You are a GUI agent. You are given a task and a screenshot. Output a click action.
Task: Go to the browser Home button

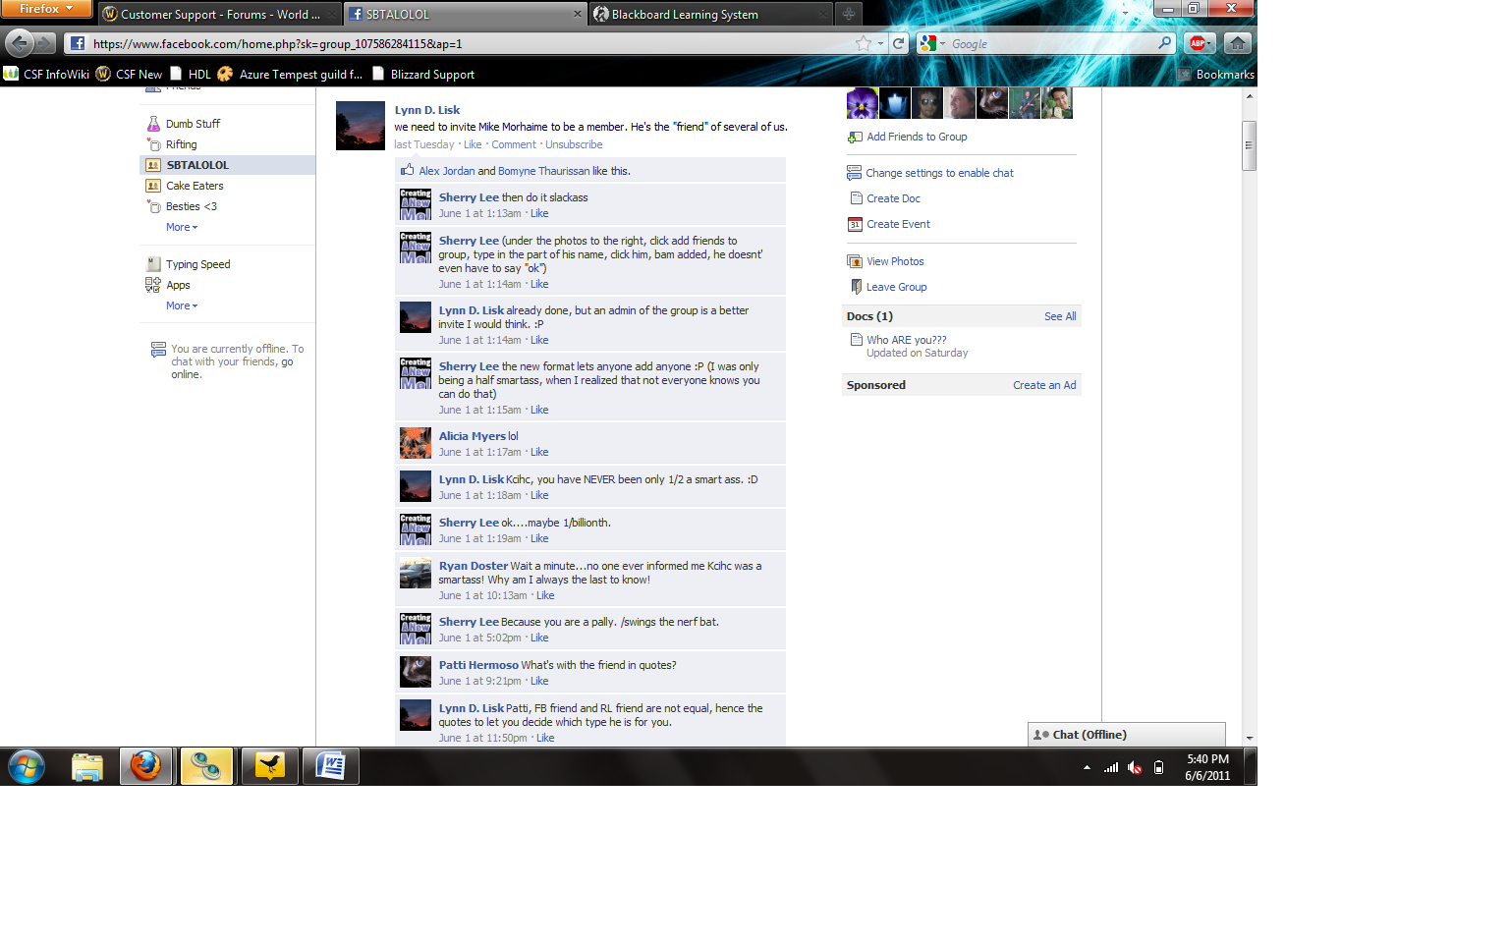1238,43
